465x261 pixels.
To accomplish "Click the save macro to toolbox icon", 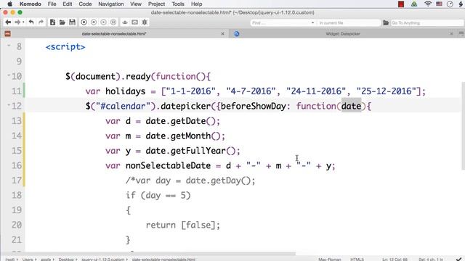I will tap(113, 22).
